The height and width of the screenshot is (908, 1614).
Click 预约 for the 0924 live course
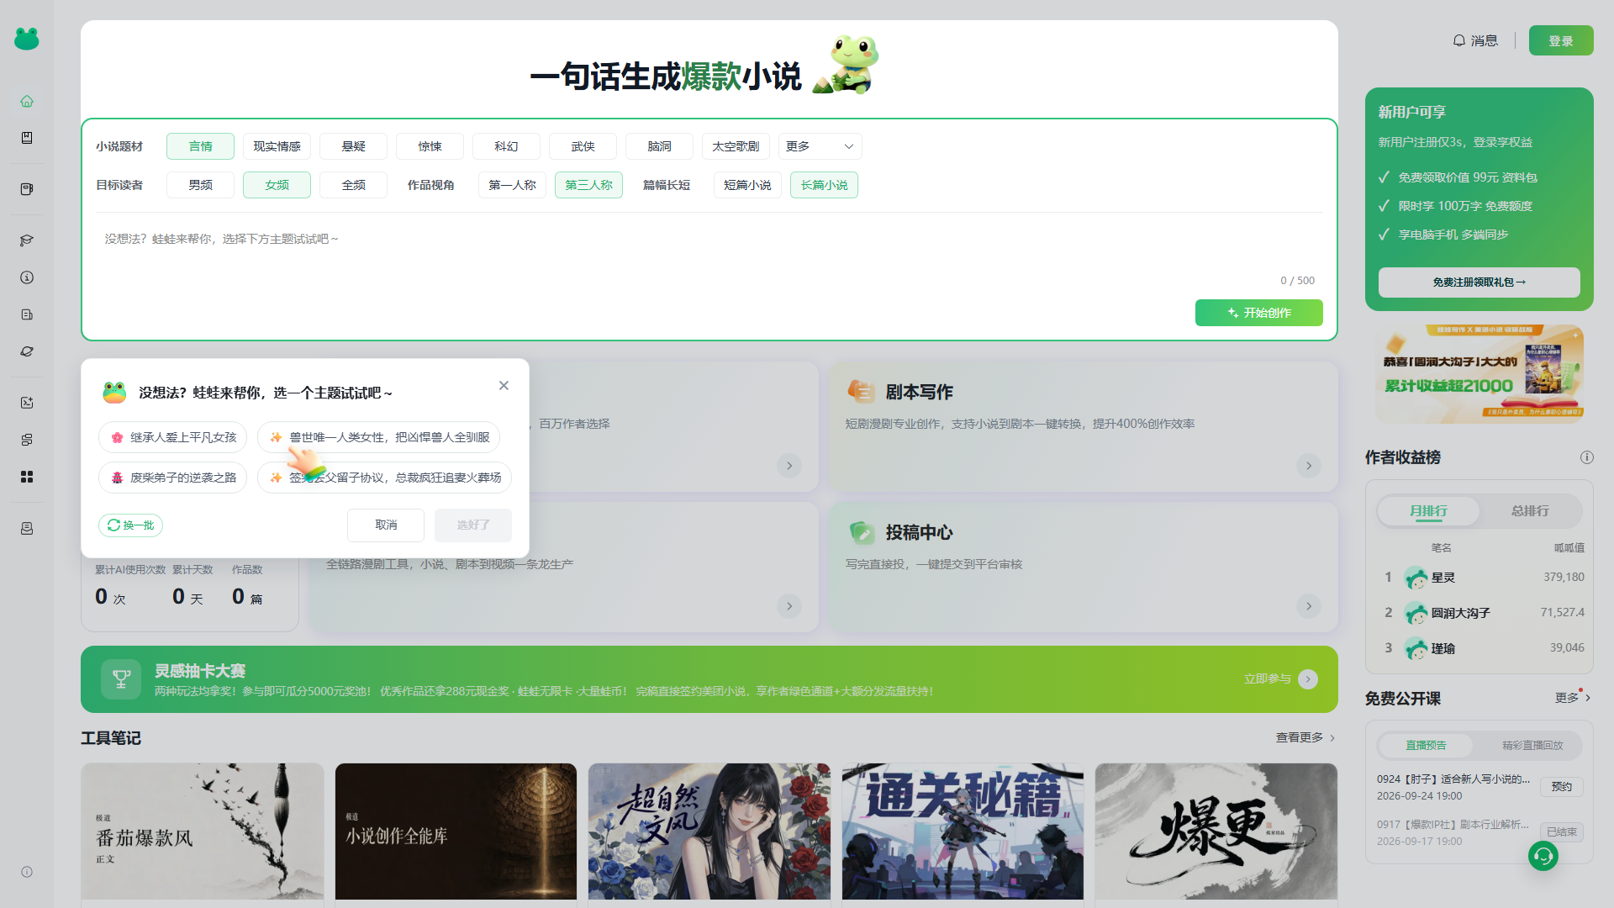1562,787
